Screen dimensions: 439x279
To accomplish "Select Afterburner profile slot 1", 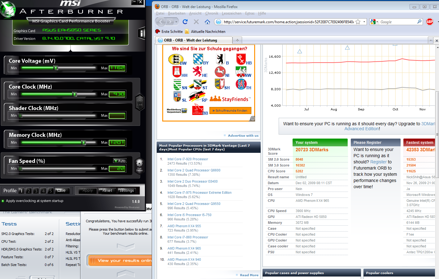I will 21,191.
